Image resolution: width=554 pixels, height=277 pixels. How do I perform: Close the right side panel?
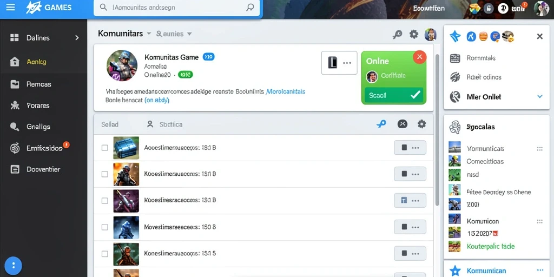point(539,36)
